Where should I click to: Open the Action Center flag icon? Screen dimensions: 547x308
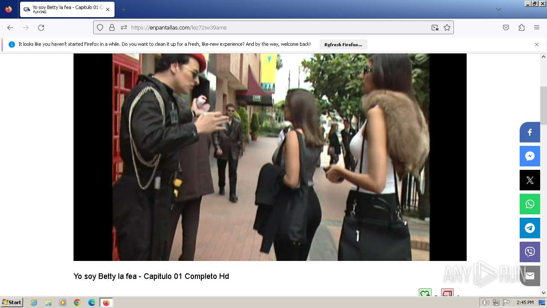[x=506, y=302]
